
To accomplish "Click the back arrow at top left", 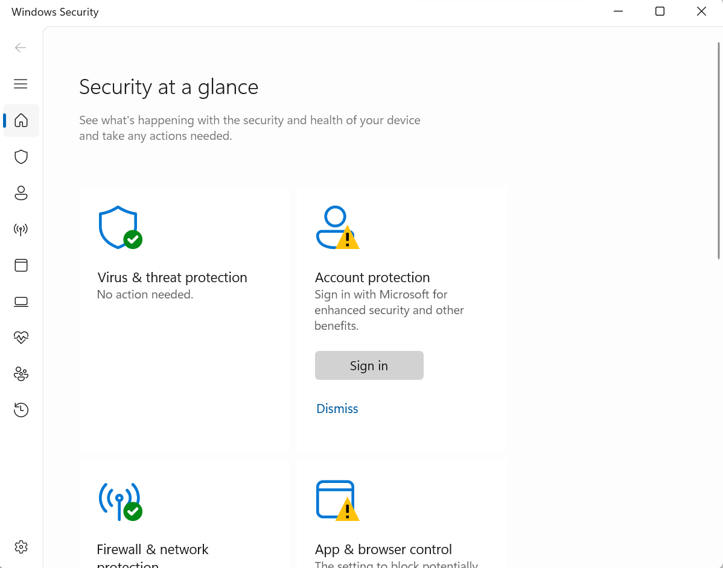I will pos(20,47).
